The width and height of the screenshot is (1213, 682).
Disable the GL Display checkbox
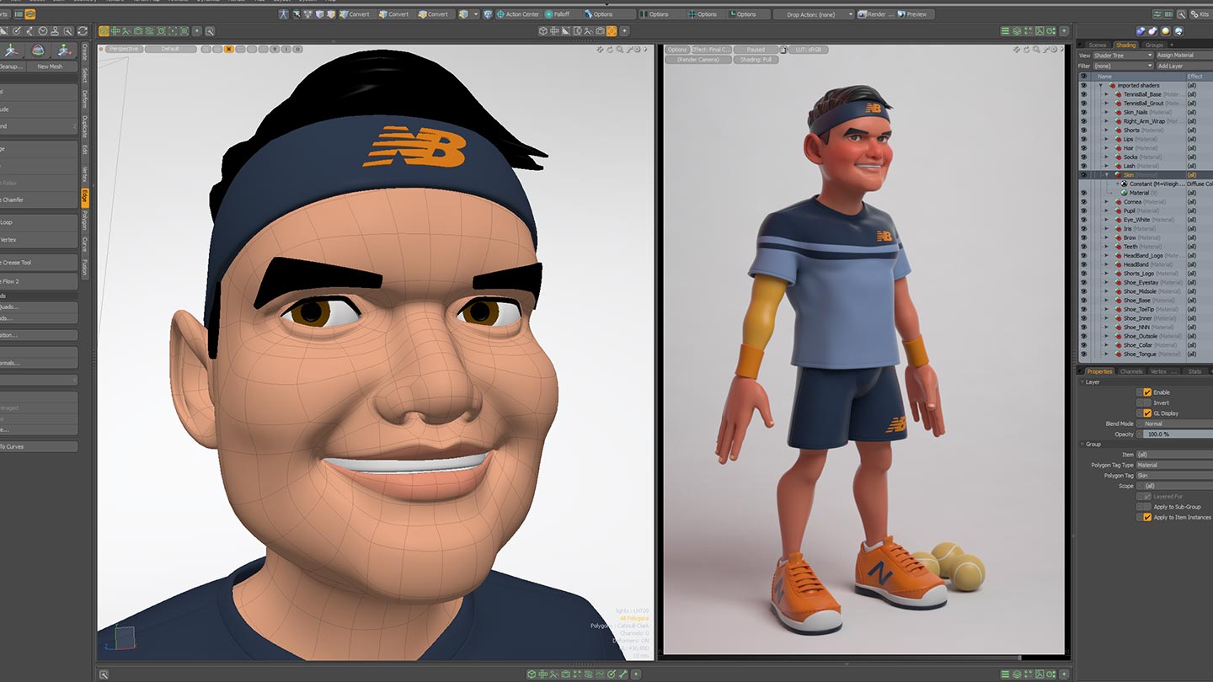pyautogui.click(x=1146, y=413)
